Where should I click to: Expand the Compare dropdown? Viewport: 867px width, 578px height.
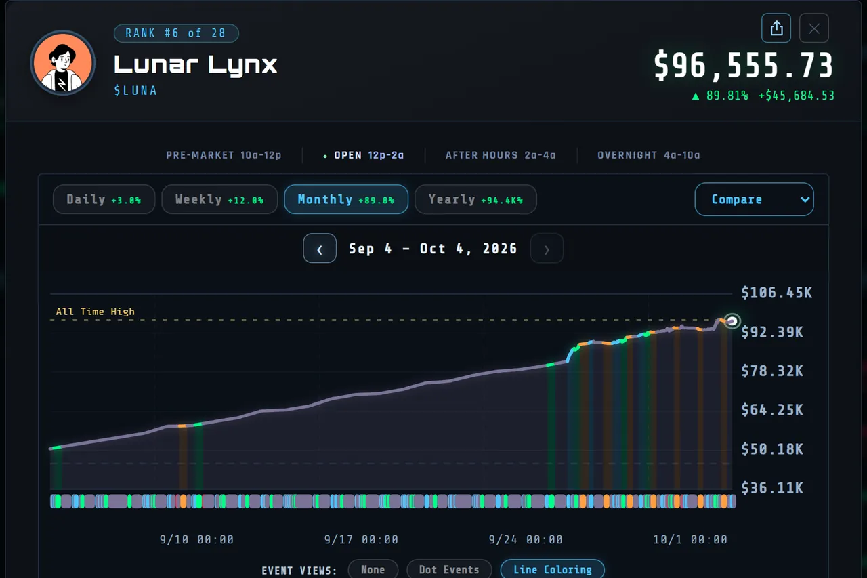(754, 199)
